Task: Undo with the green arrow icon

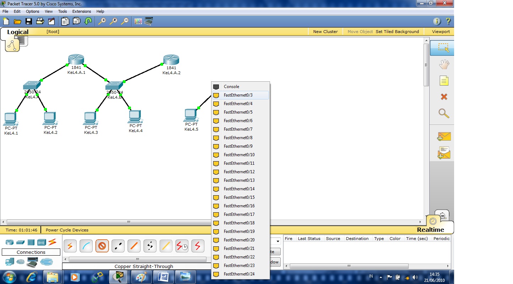Action: (88, 21)
